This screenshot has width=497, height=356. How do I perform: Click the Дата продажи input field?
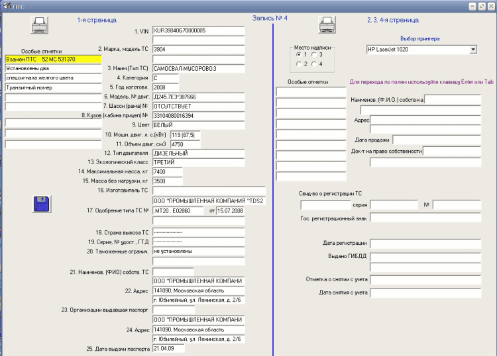[437, 140]
